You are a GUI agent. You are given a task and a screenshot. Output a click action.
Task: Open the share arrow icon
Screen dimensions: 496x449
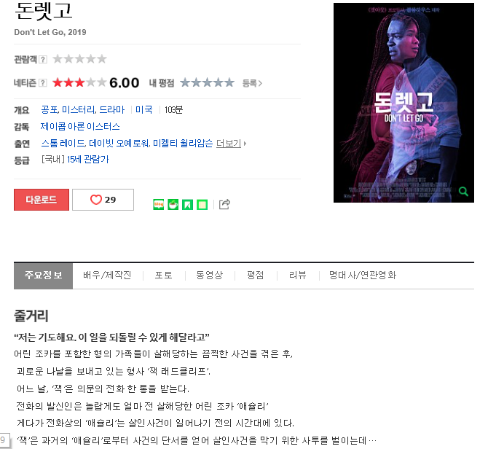tap(224, 204)
